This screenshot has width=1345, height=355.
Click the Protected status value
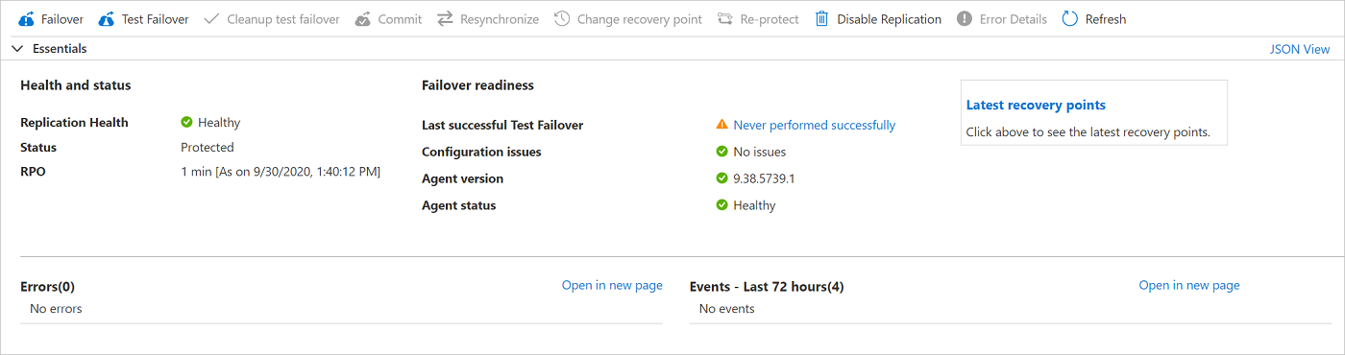point(208,147)
